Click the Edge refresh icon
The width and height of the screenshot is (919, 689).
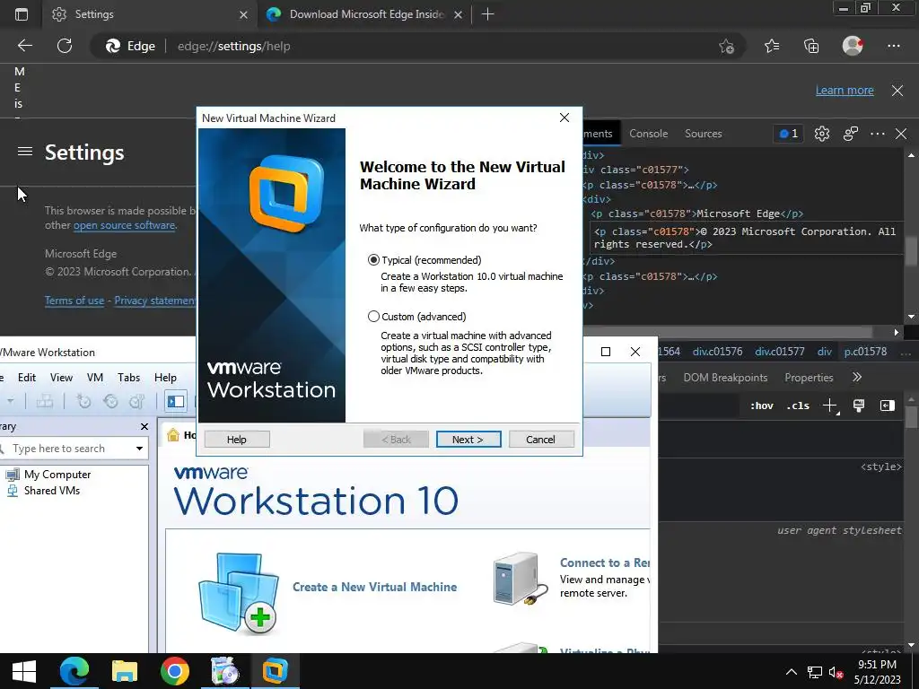[x=65, y=46]
